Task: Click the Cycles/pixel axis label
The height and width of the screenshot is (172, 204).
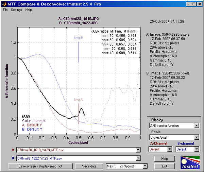Action: point(78,142)
